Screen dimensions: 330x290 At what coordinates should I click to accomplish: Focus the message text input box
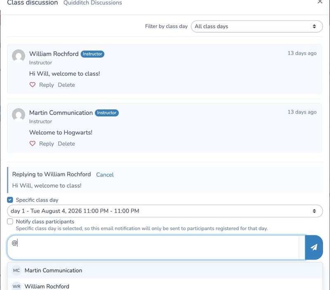click(x=156, y=247)
